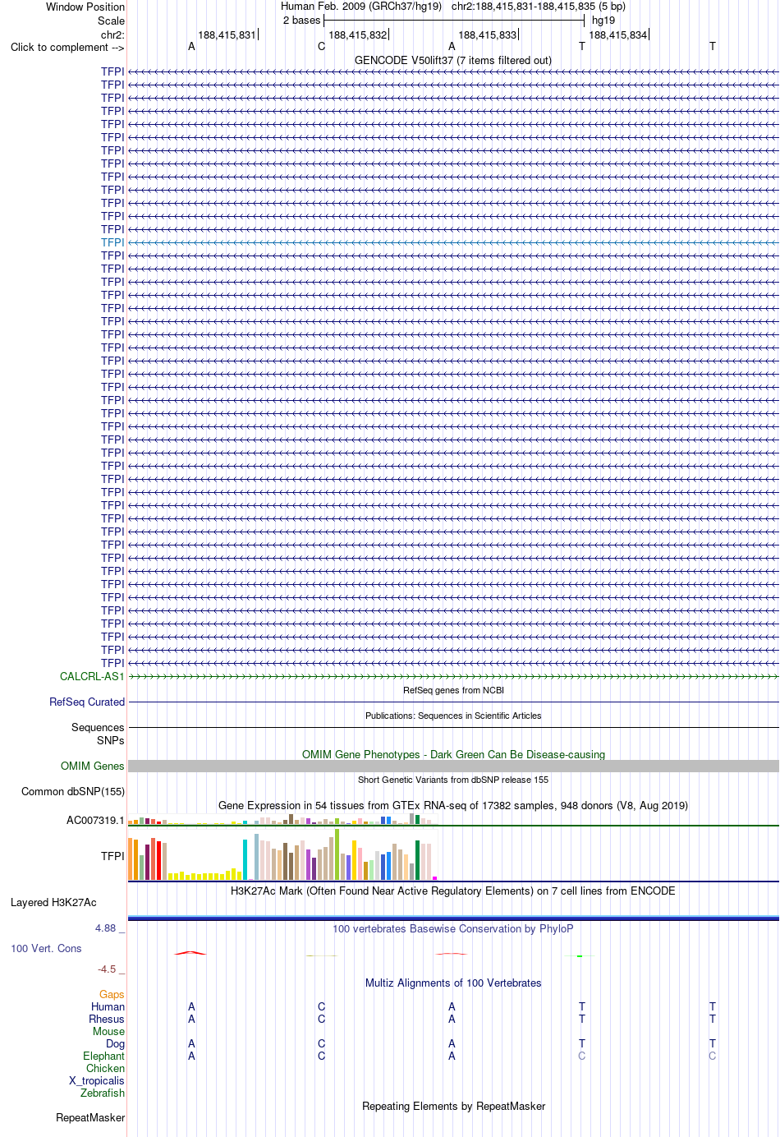Viewport: 780px width, 1137px height.
Task: Click the Layered H3K27Ac label
Action: 53,902
